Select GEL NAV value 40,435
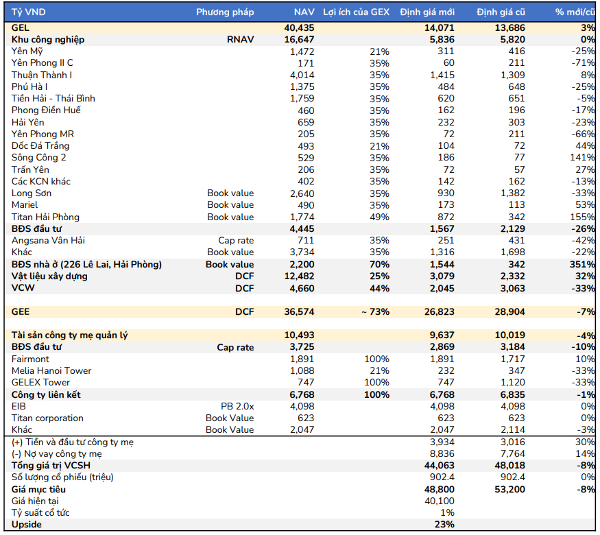 pyautogui.click(x=299, y=28)
